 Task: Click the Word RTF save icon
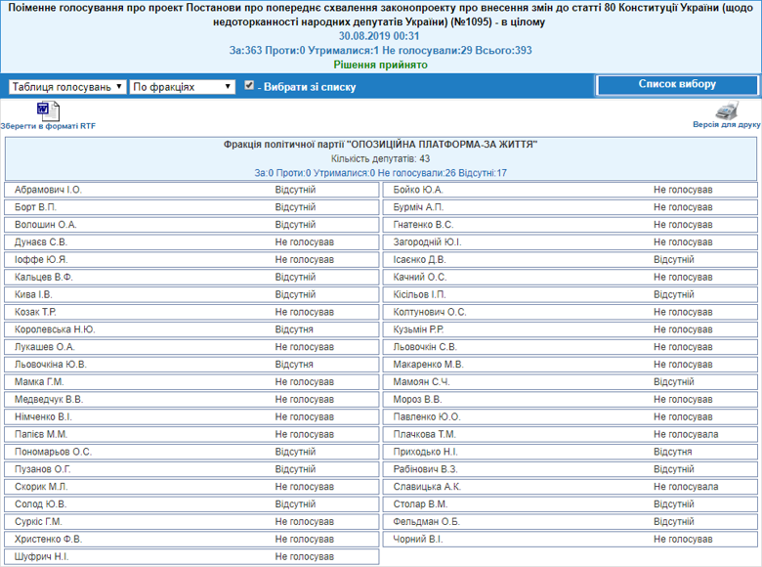point(48,110)
